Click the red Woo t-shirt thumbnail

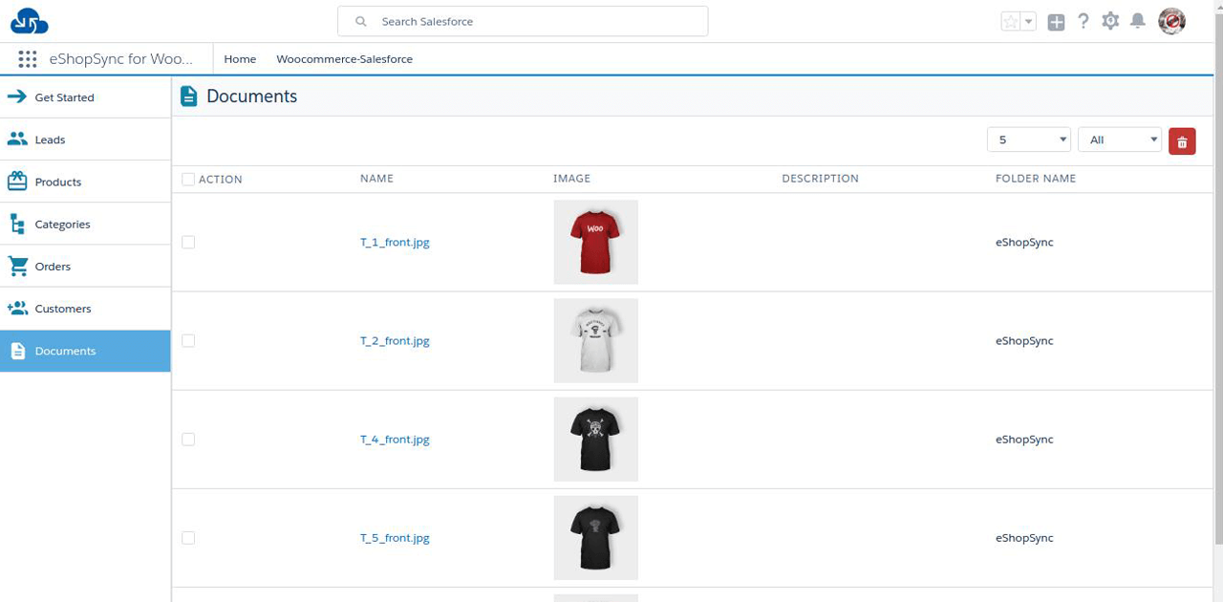pos(595,242)
